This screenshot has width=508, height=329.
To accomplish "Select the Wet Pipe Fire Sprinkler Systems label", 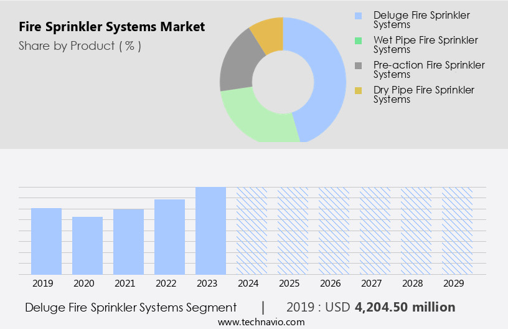I will (x=425, y=45).
